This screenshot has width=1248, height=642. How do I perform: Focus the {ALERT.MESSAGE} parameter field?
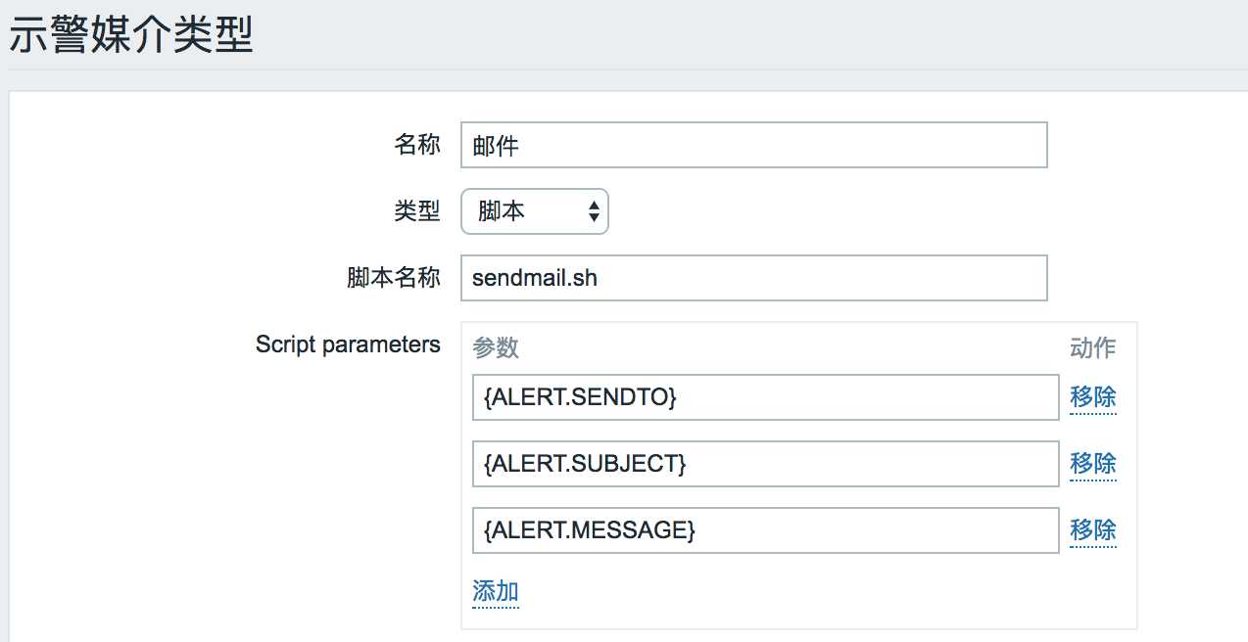click(x=764, y=529)
